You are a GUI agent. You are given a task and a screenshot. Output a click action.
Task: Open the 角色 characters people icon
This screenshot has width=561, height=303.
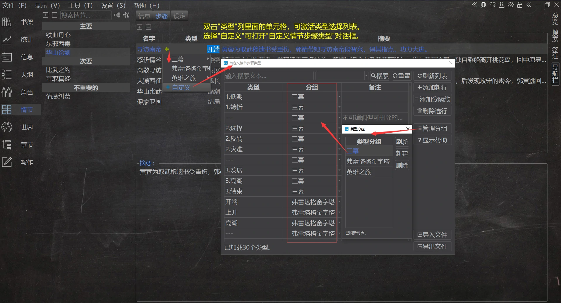6,92
